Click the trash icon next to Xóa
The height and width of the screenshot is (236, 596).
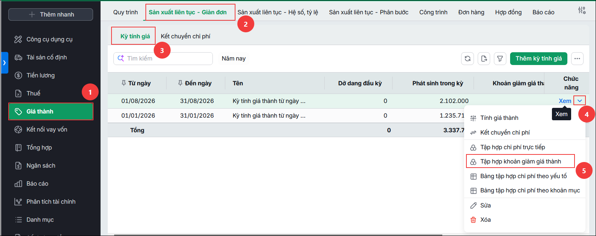(473, 220)
